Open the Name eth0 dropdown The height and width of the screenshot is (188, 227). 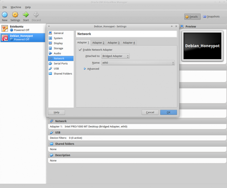pos(138,63)
